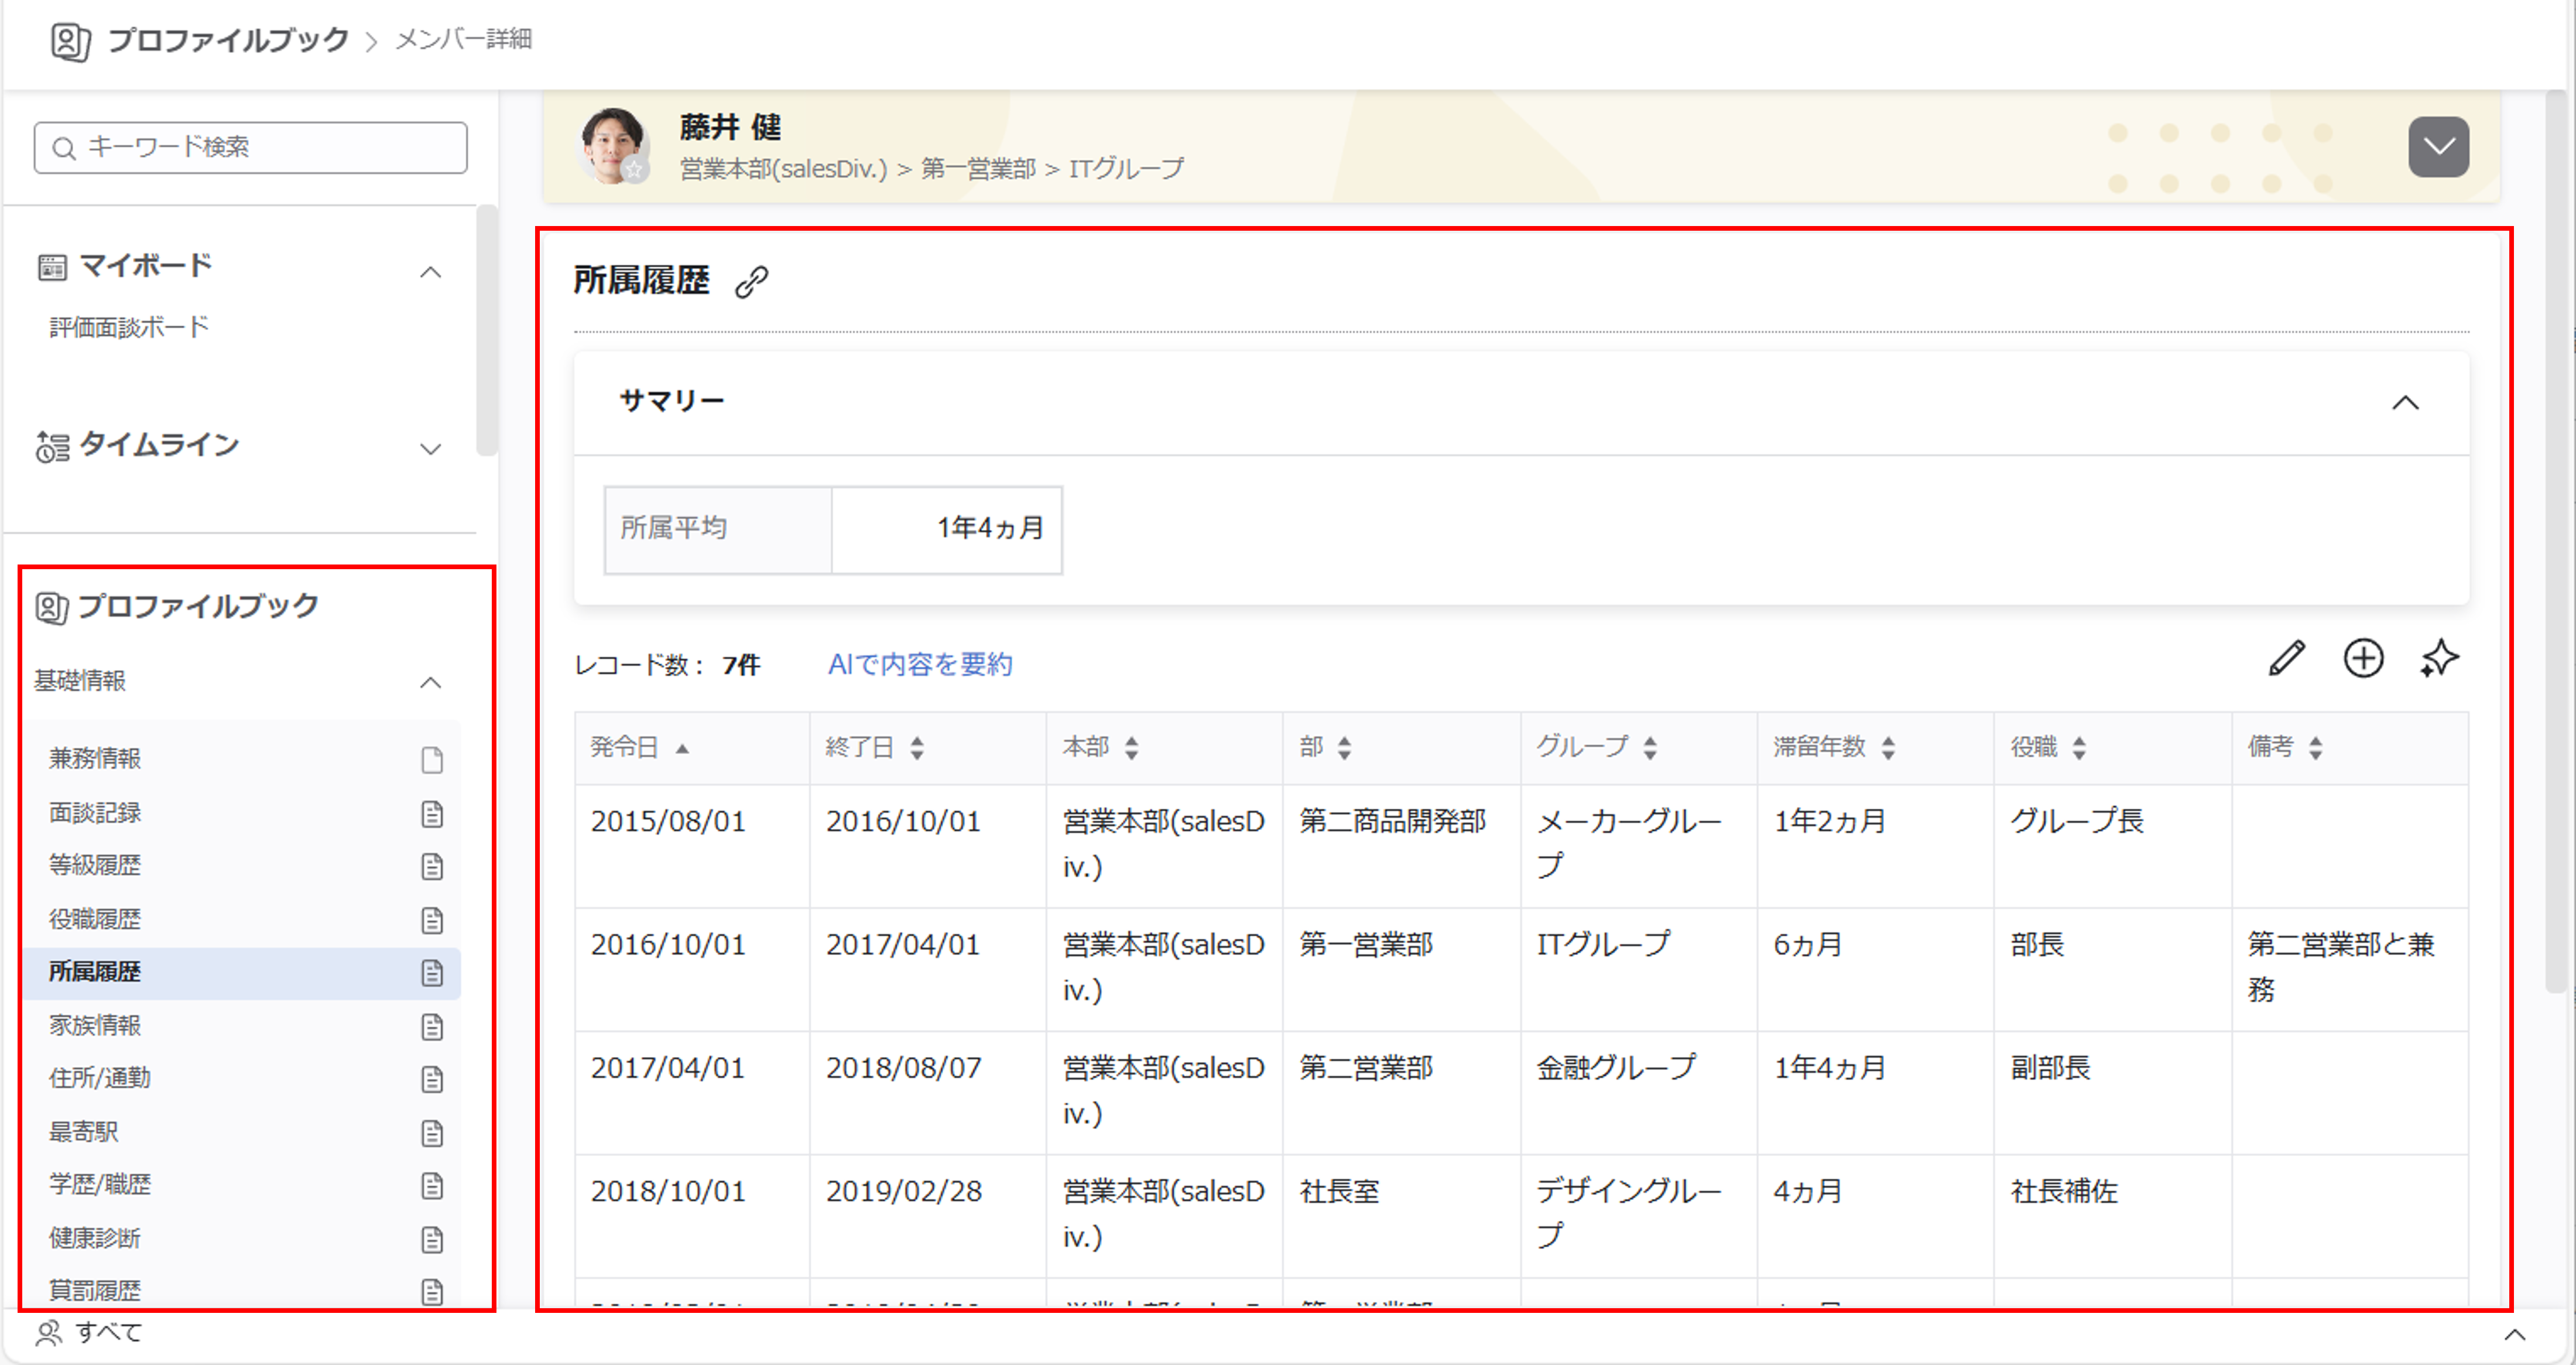Expand the タイムライン section
The image size is (2576, 1365).
[x=430, y=449]
